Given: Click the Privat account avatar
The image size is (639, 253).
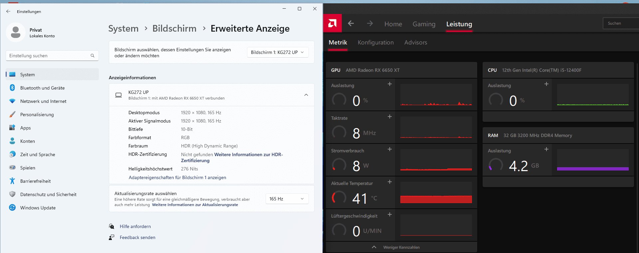Looking at the screenshot, I should point(16,32).
